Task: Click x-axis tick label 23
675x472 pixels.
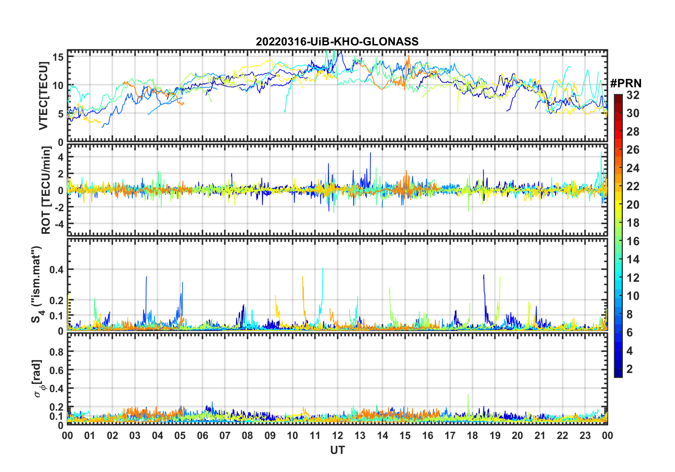Action: click(x=585, y=435)
